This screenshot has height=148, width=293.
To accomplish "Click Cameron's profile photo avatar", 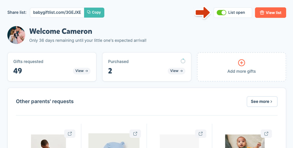I will click(16, 35).
